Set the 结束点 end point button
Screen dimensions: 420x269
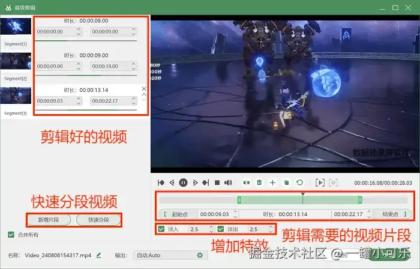click(x=392, y=214)
